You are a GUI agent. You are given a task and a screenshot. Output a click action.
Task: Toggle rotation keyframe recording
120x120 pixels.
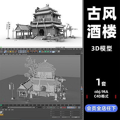(72, 107)
